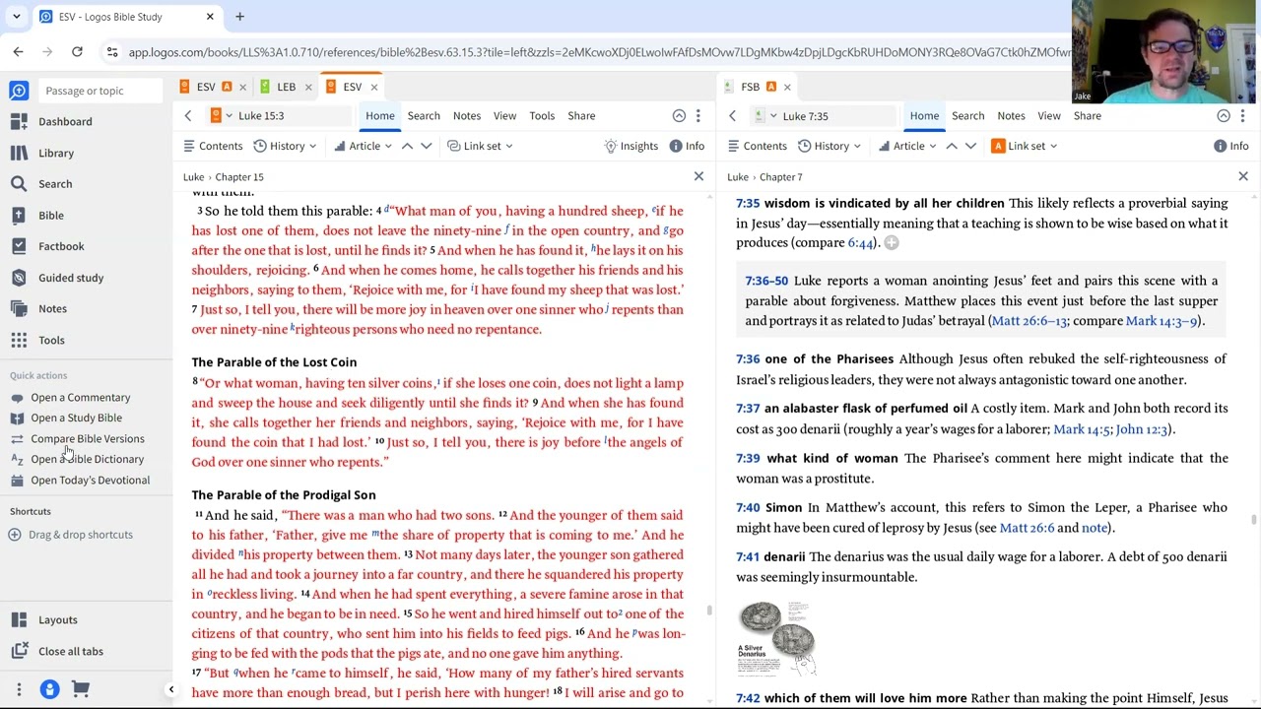The image size is (1261, 709).
Task: Go to previous article in FSB panel
Action: pyautogui.click(x=952, y=146)
